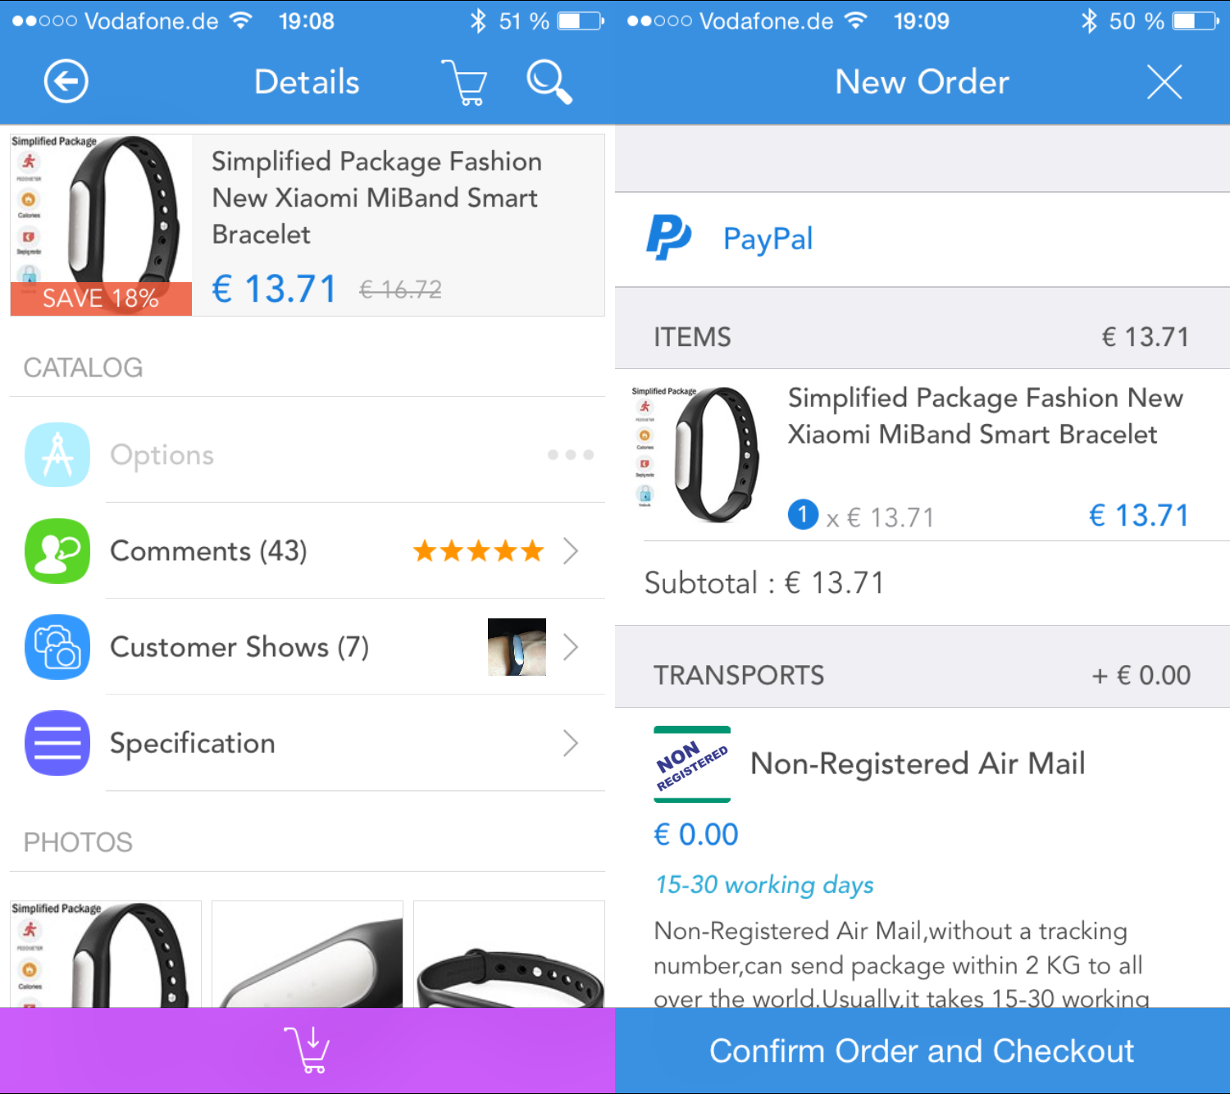Open the shopping cart icon in header
The width and height of the screenshot is (1230, 1094).
pos(465,82)
